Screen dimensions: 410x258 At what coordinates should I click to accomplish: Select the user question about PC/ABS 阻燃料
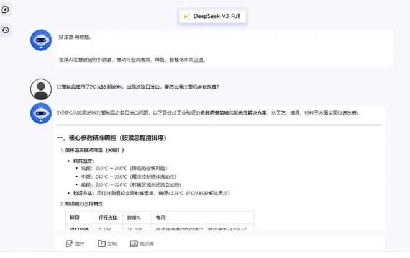coord(138,87)
